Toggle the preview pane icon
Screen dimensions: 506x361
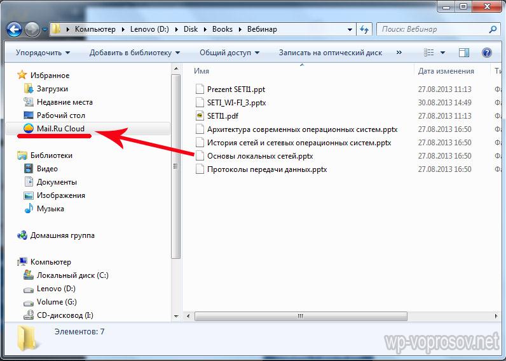tap(464, 53)
